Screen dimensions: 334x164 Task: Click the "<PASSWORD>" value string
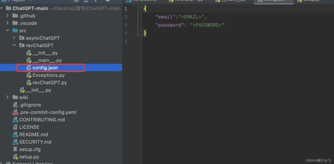pyautogui.click(x=207, y=25)
